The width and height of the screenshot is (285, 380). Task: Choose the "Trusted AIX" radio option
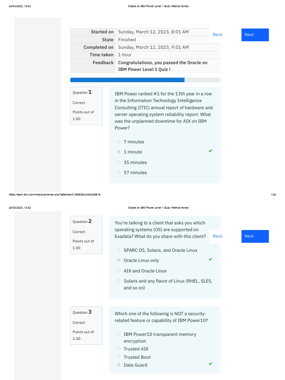[x=119, y=349]
